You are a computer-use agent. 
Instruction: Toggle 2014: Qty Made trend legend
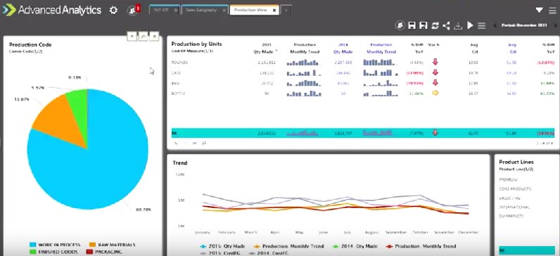[x=355, y=246]
